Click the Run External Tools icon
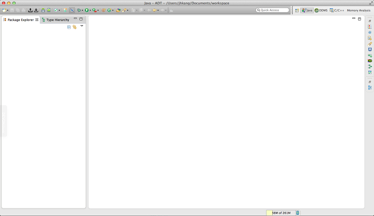 [95, 11]
